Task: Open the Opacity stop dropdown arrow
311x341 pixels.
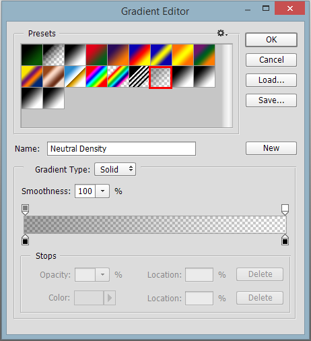Action: click(102, 274)
